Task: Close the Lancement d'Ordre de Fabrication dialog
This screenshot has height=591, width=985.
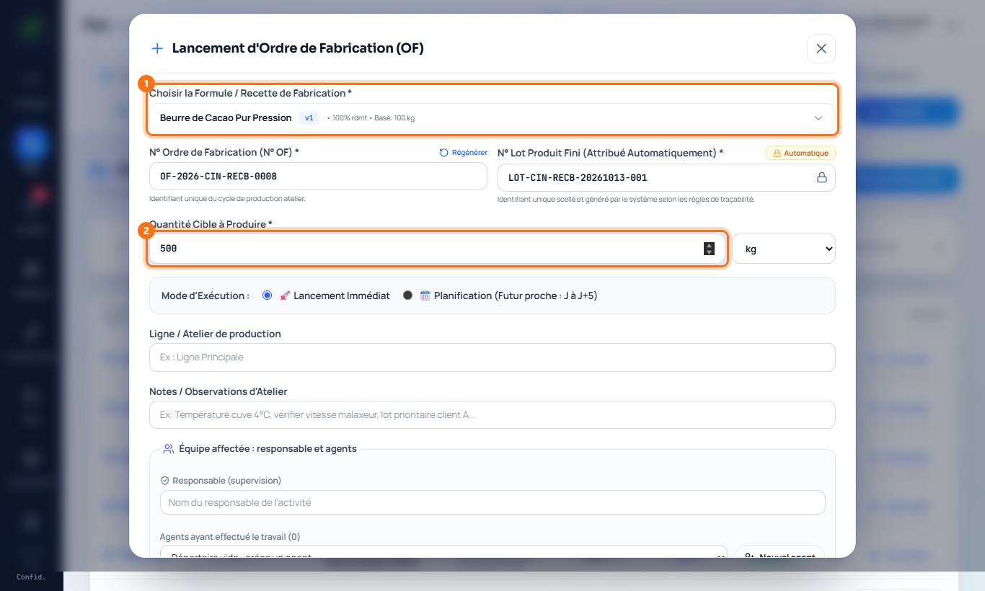Action: click(x=821, y=48)
